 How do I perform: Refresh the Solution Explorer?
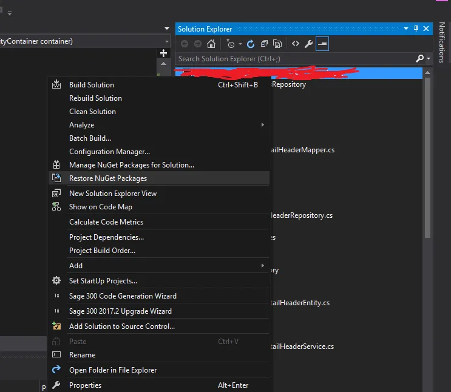click(x=251, y=44)
